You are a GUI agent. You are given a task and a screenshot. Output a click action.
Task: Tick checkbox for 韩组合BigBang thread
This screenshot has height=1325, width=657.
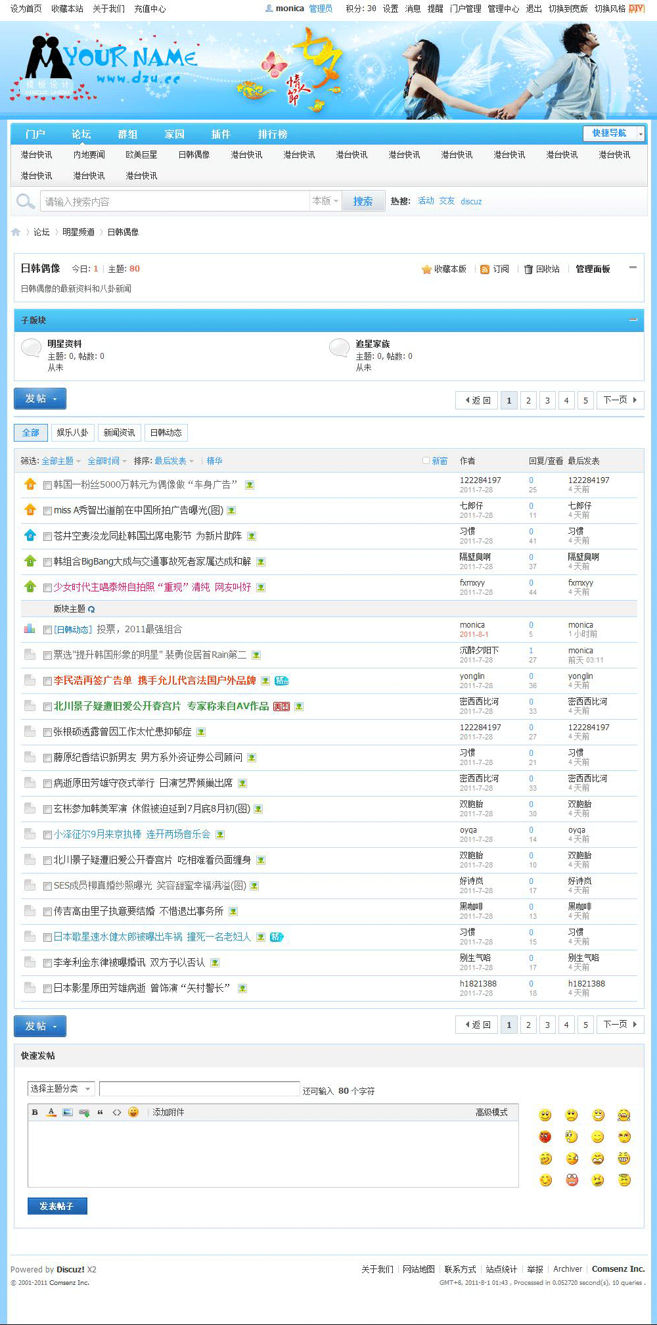point(47,562)
